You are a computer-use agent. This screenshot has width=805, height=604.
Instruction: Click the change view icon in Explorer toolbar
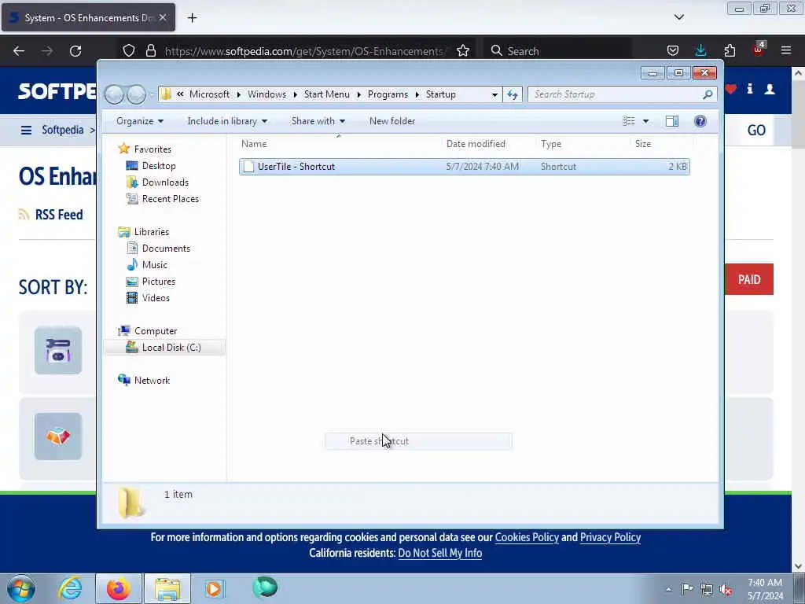point(628,121)
